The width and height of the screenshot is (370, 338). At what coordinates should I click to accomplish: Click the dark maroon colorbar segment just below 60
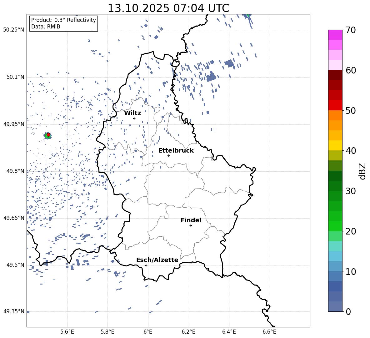pos(335,75)
